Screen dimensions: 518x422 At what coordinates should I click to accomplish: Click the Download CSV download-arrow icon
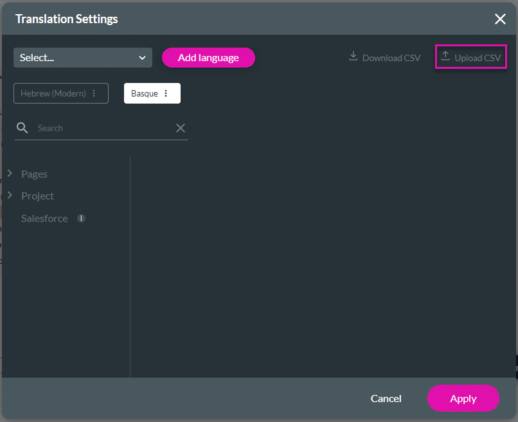[353, 57]
